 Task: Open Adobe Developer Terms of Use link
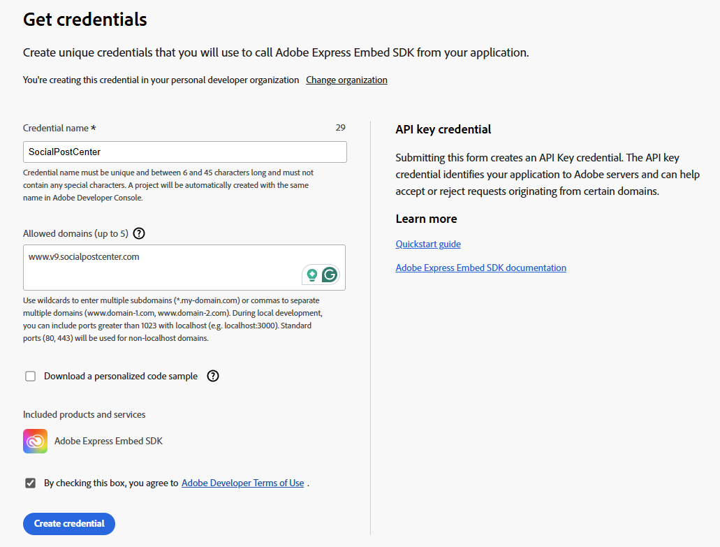[x=243, y=483]
